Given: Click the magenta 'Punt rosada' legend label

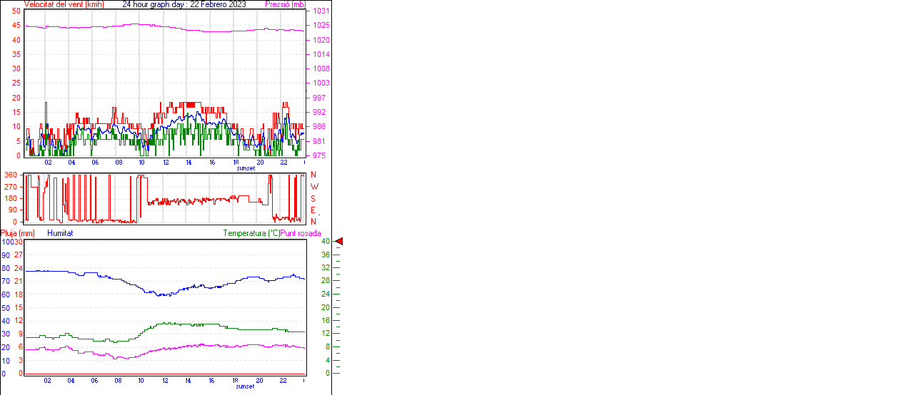Looking at the screenshot, I should [x=301, y=233].
